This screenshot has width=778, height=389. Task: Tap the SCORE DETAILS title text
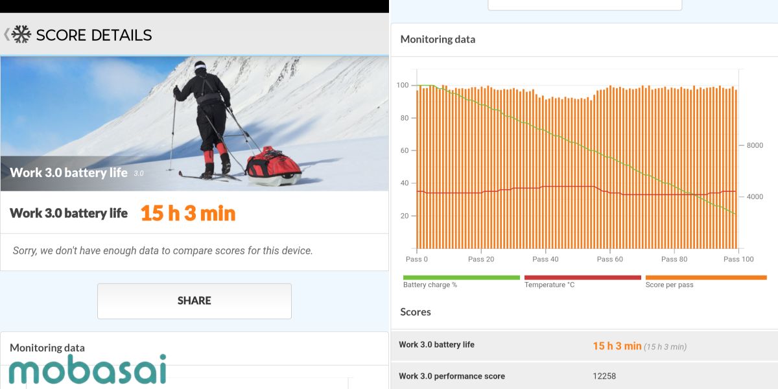[94, 35]
